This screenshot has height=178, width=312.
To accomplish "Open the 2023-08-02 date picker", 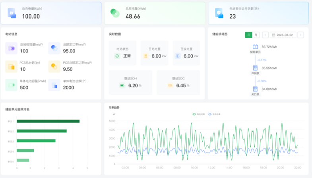I will click(x=283, y=35).
